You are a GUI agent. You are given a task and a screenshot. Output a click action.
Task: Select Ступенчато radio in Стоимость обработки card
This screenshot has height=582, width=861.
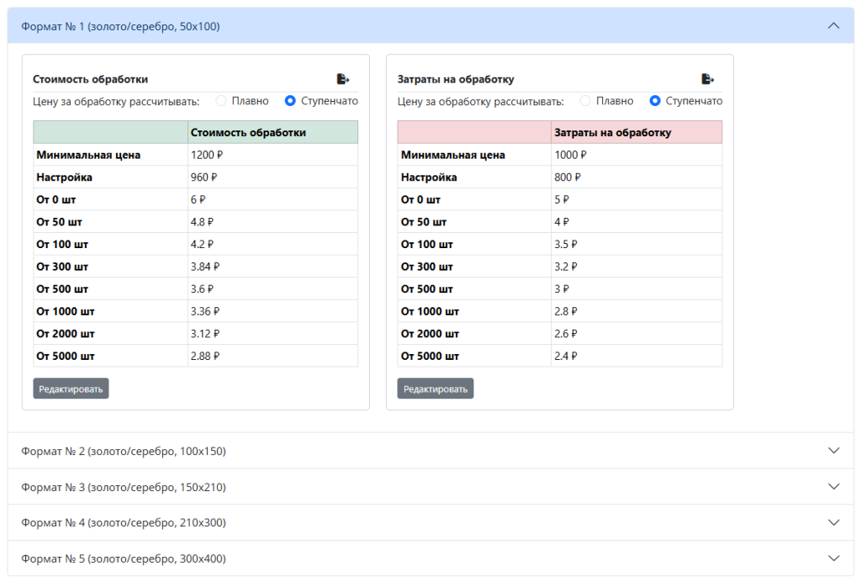click(290, 100)
